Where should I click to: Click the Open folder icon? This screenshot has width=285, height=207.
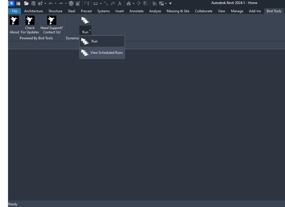(x=27, y=3)
